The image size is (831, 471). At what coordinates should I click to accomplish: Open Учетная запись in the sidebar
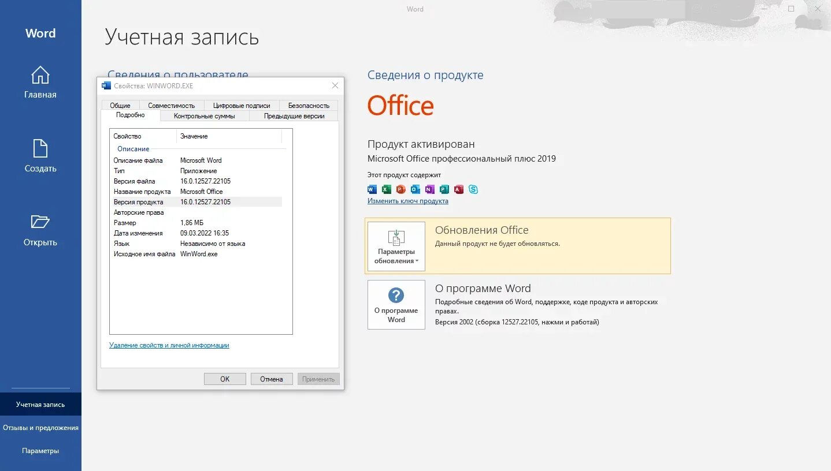(40, 405)
